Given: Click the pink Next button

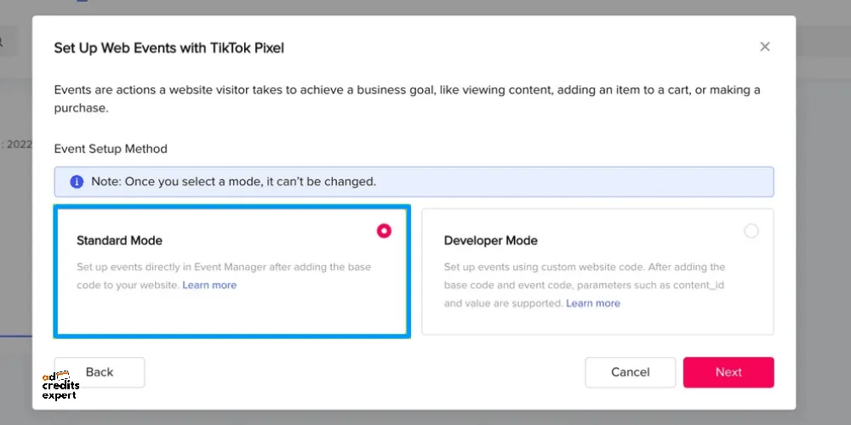Looking at the screenshot, I should [728, 372].
